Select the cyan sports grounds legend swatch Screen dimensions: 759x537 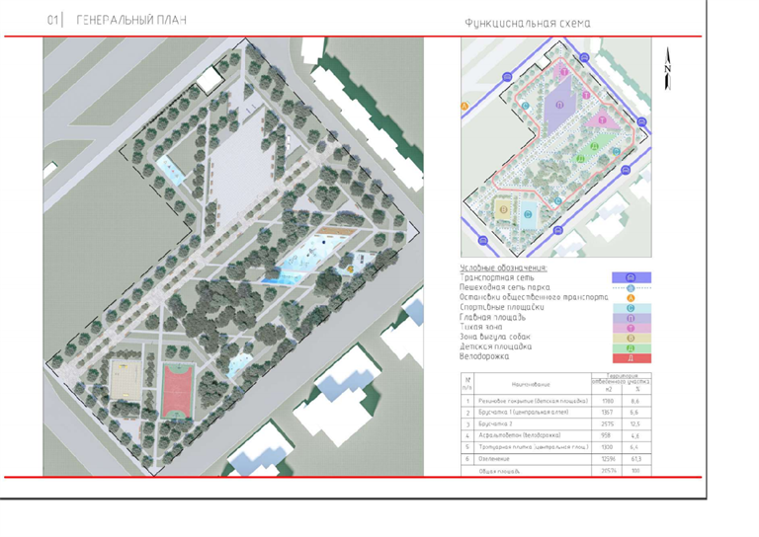pos(630,307)
